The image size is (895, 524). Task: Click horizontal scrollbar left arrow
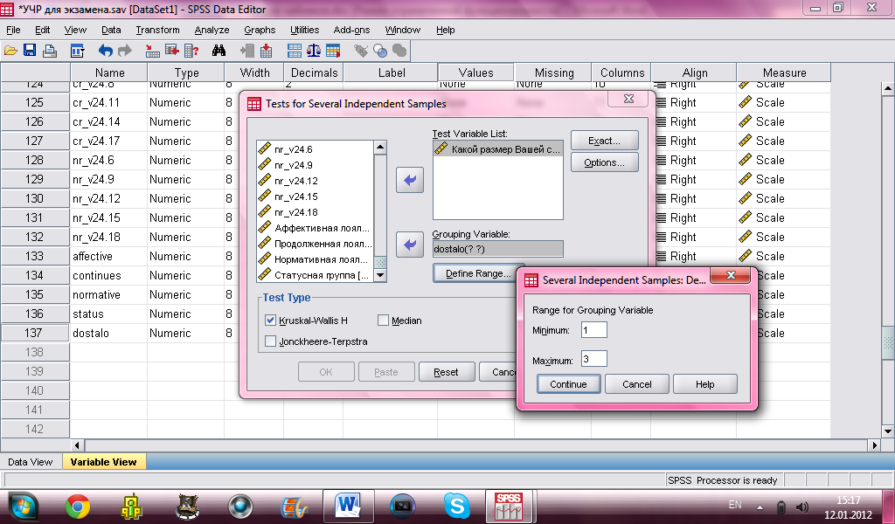[78, 445]
